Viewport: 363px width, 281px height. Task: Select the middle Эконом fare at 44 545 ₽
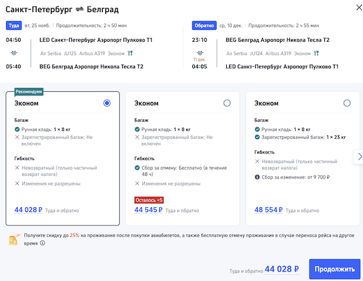pyautogui.click(x=227, y=103)
